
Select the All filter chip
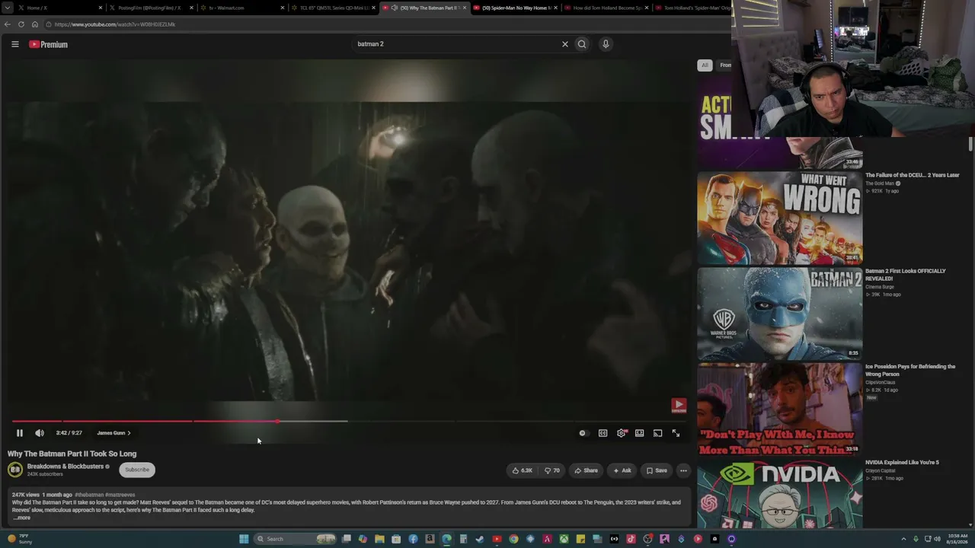point(705,65)
